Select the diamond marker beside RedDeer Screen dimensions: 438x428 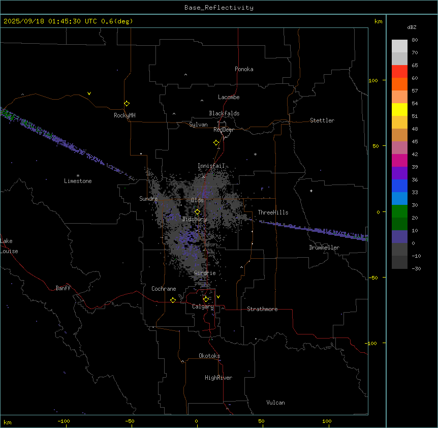coord(216,142)
